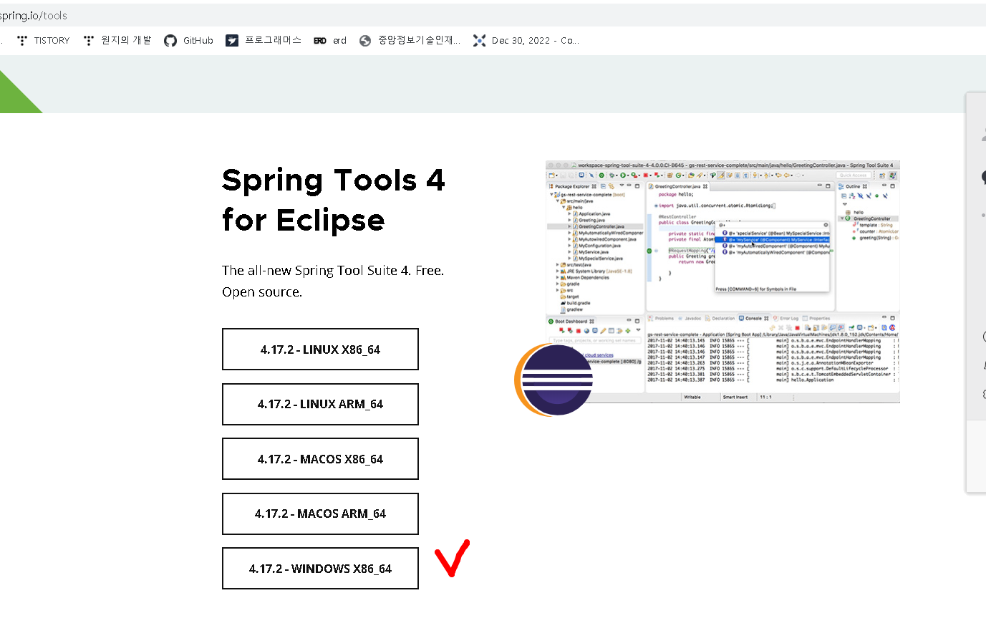This screenshot has height=641, width=986.
Task: Download 4.17.2 - MACOS ARM_64
Action: tap(320, 514)
